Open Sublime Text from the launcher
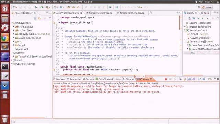This screenshot has width=220, height=124. tap(5, 47)
